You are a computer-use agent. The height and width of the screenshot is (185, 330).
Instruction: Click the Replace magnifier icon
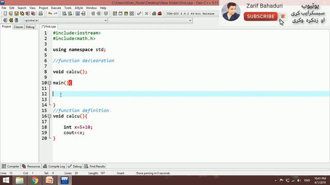point(70,14)
